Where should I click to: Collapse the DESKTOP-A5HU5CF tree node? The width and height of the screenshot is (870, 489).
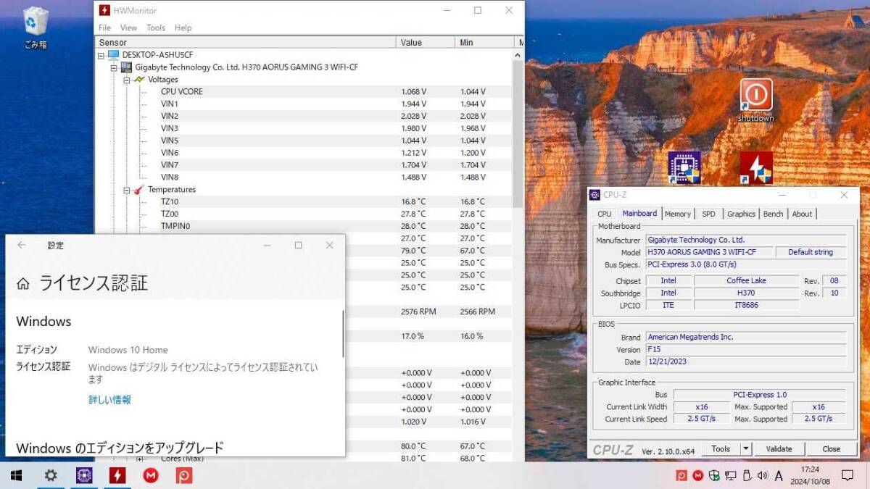coord(101,55)
